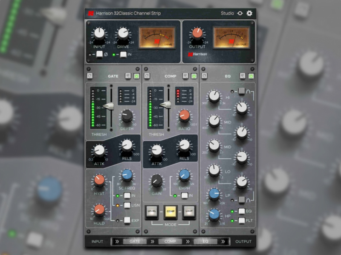Click the comp RATIO knob
The height and width of the screenshot is (255, 341).
click(x=184, y=115)
